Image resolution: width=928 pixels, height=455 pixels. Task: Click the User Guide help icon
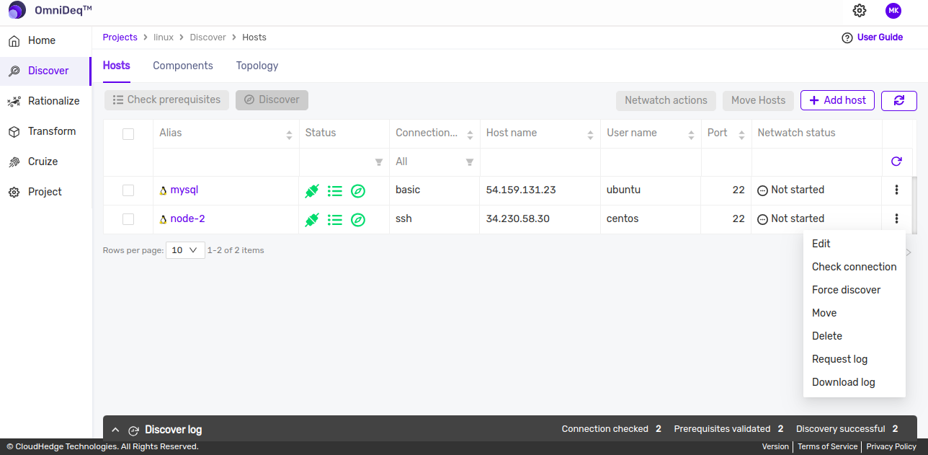pyautogui.click(x=847, y=37)
